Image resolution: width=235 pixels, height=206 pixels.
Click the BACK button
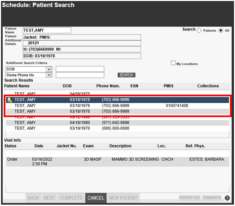[33, 198]
